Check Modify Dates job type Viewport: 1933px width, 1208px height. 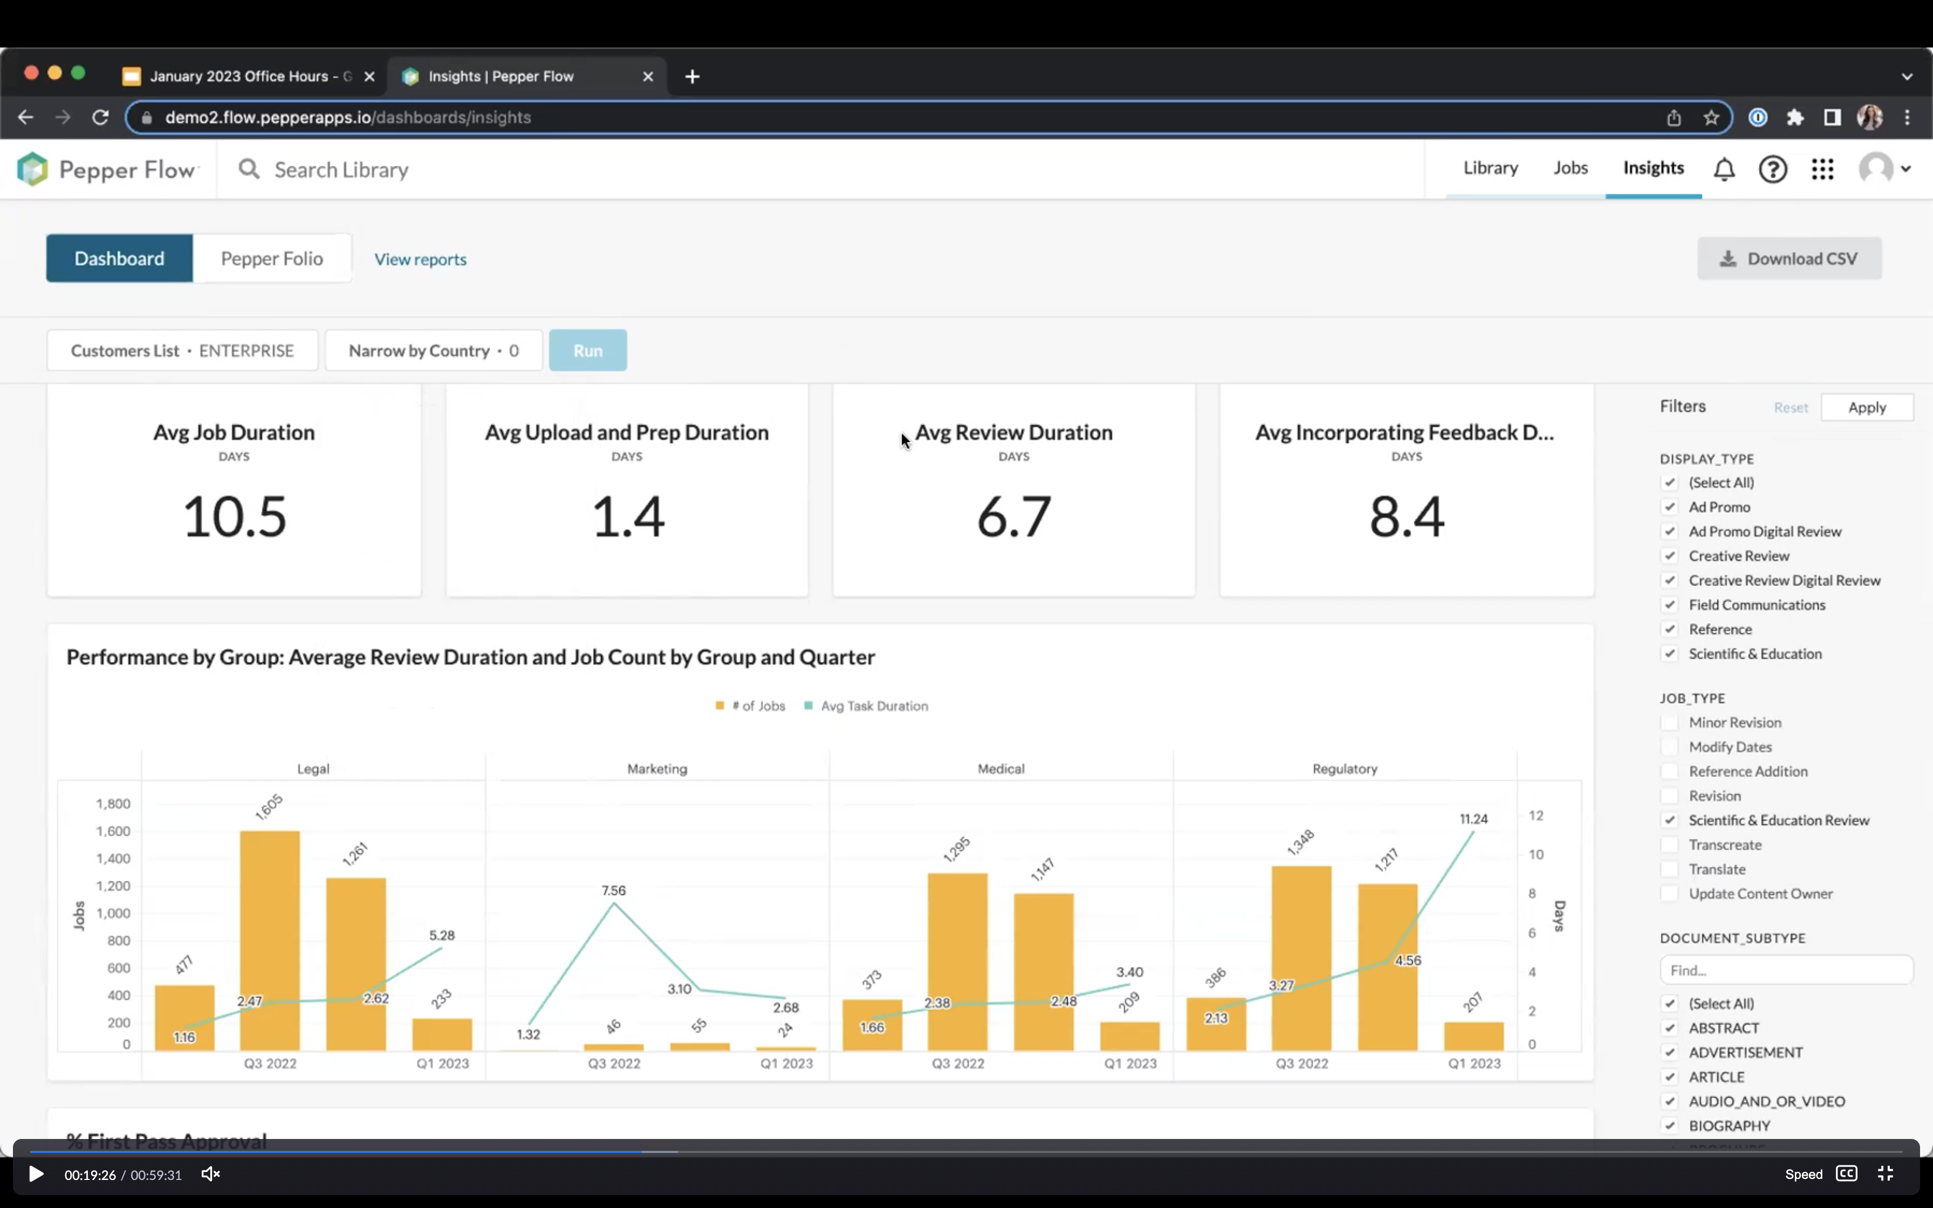click(1669, 747)
